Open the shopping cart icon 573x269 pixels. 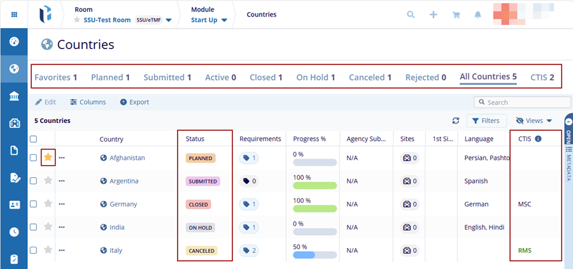pos(456,15)
